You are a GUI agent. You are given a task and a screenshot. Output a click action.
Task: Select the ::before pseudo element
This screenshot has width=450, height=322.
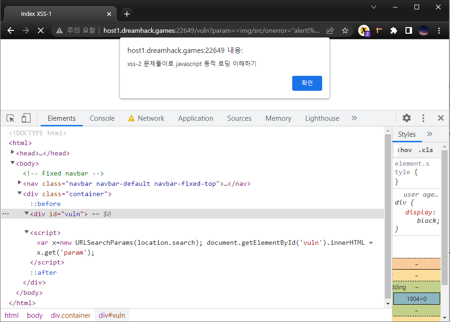coord(45,204)
